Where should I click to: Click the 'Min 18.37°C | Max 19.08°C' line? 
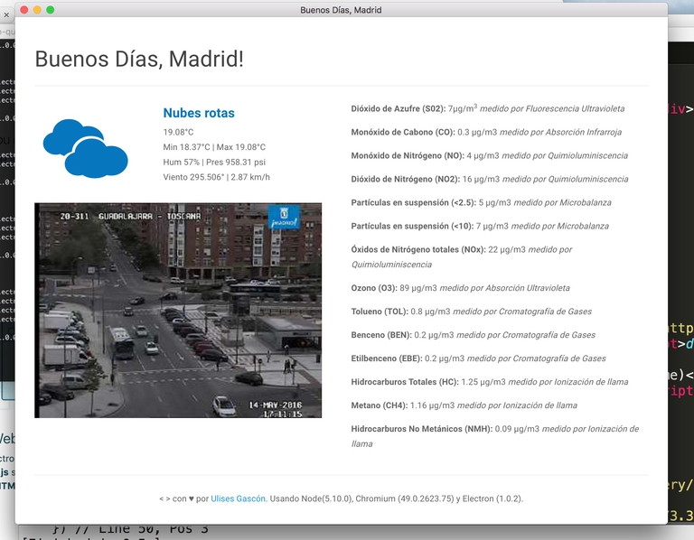(x=214, y=147)
